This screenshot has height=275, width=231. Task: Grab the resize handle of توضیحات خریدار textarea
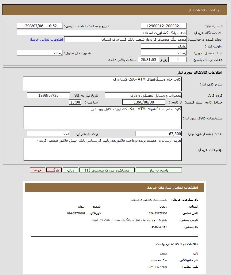point(25,159)
